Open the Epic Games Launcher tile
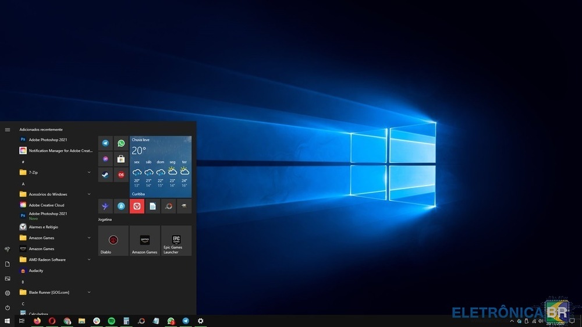 tap(176, 240)
